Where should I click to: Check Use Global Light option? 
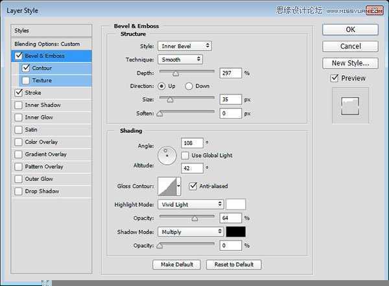185,156
